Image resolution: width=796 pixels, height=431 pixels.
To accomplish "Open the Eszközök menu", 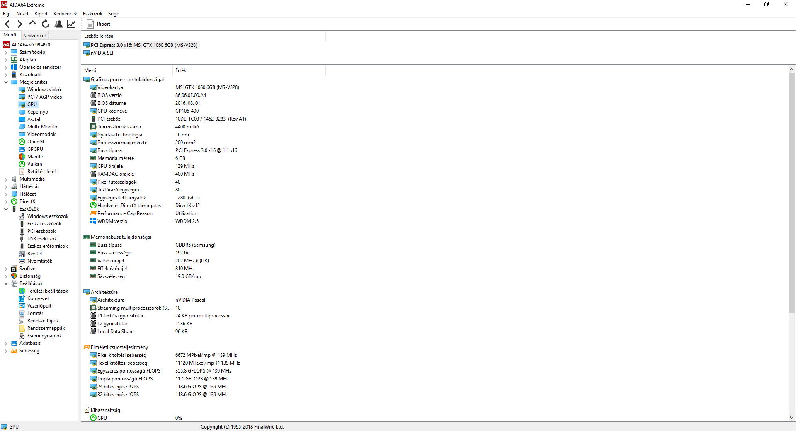I will (92, 14).
